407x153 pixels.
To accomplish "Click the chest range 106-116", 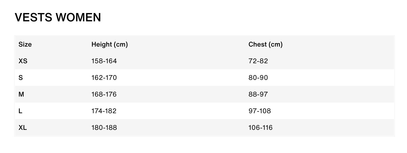I will click(260, 128).
